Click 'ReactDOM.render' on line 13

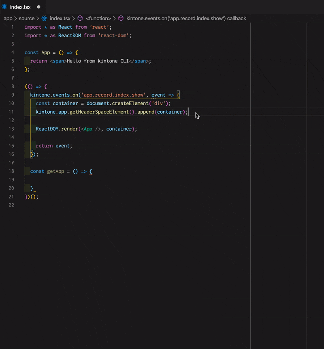click(58, 129)
